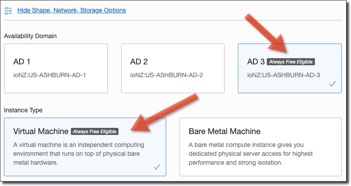Select the AD 3 title text

tap(256, 62)
